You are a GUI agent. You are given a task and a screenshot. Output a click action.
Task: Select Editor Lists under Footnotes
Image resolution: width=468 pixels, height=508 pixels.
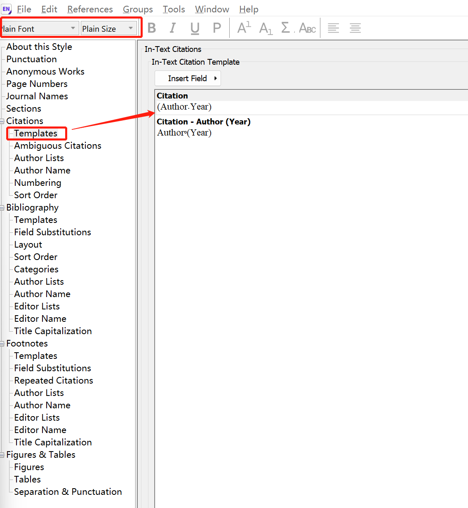(x=37, y=418)
